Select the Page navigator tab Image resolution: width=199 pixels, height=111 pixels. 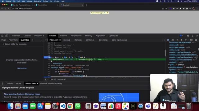(3, 40)
